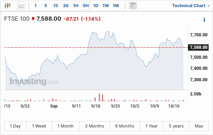The height and width of the screenshot is (135, 213).
Task: Pick the 1M interval
Action: 116,6
